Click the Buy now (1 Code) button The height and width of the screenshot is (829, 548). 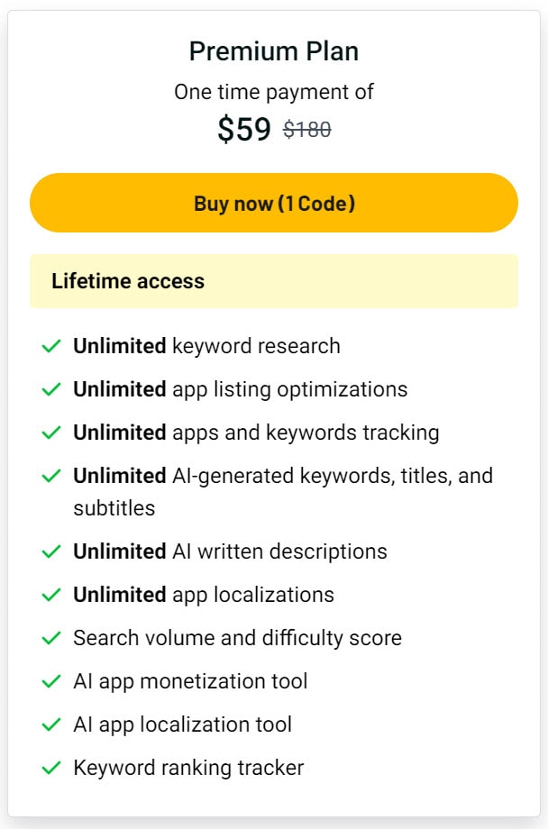tap(274, 203)
